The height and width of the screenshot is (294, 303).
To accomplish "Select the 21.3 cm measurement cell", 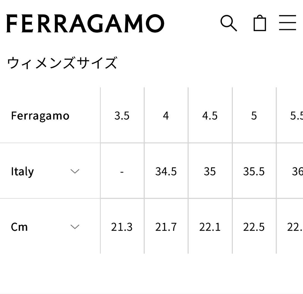I will tap(122, 227).
